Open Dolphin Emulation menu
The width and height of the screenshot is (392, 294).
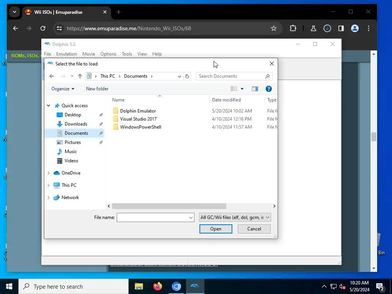(x=67, y=54)
